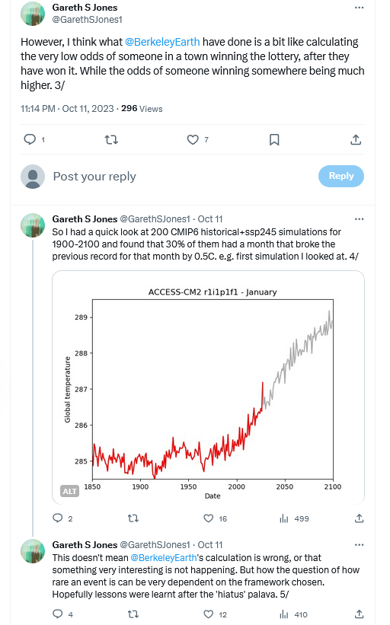Bookmark the main tweet
The width and height of the screenshot is (390, 625).
274,139
